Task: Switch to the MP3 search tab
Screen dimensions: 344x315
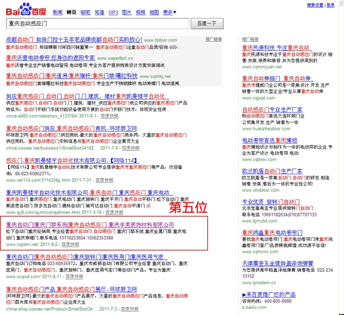Action: tap(113, 12)
